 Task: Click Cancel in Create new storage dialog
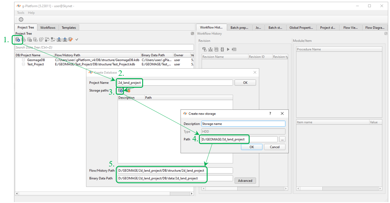[x=274, y=147]
